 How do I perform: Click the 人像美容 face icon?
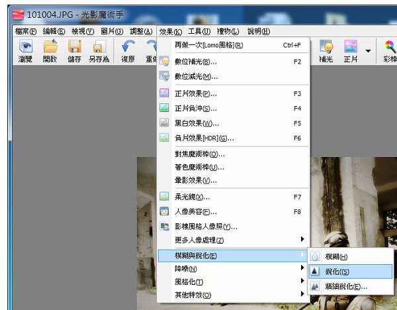coord(164,211)
